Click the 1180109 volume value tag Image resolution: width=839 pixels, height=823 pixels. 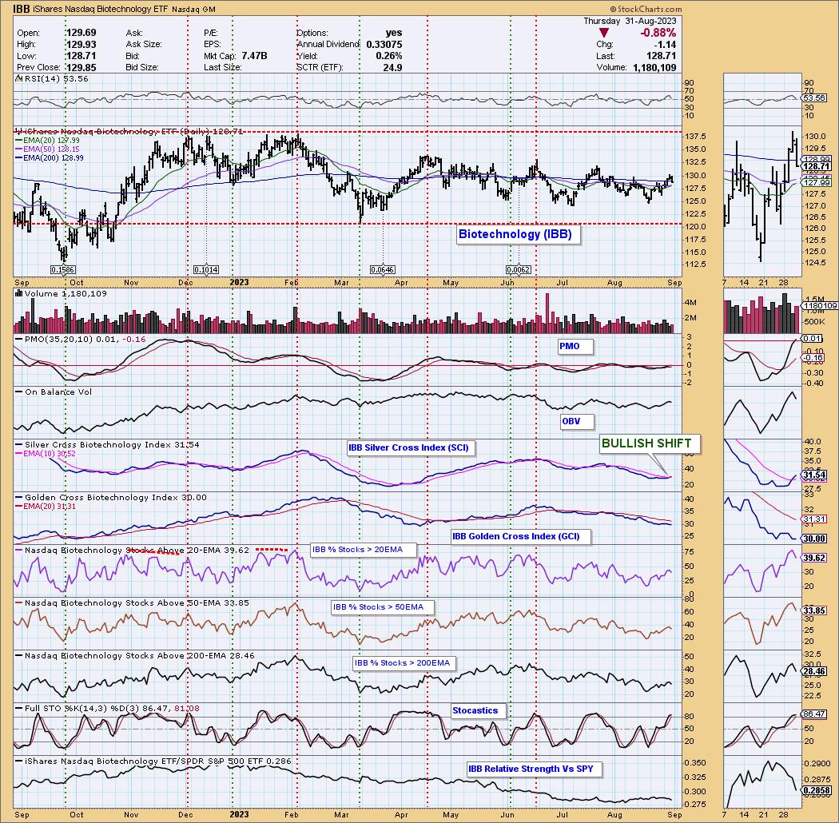pyautogui.click(x=820, y=305)
